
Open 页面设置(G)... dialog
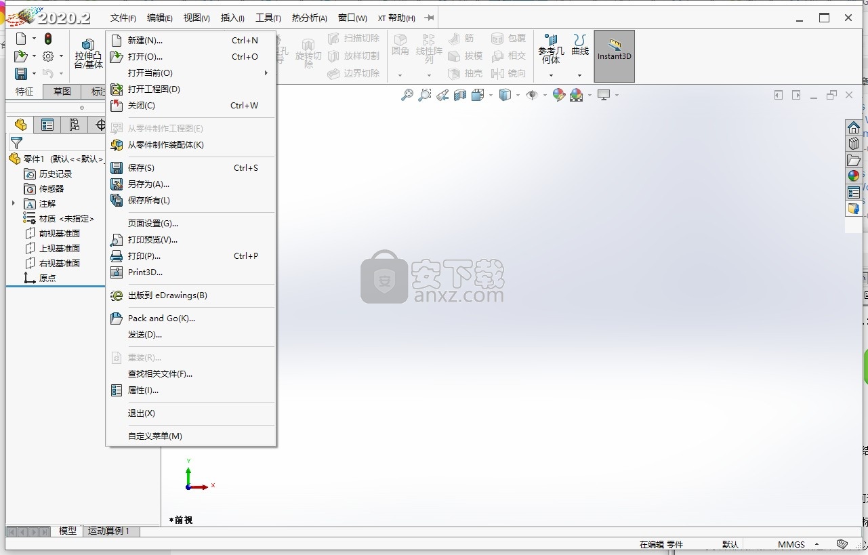point(190,224)
